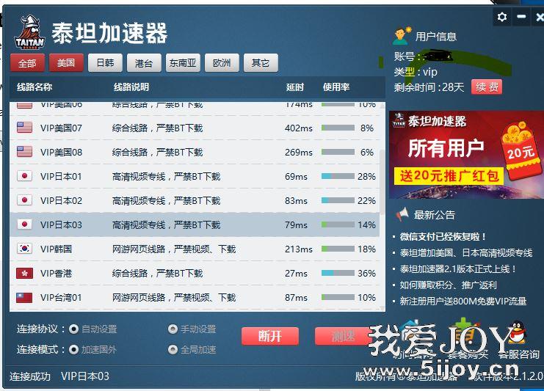This screenshot has width=544, height=391.
Task: Select the VIP日本01 server name
Action: point(61,177)
